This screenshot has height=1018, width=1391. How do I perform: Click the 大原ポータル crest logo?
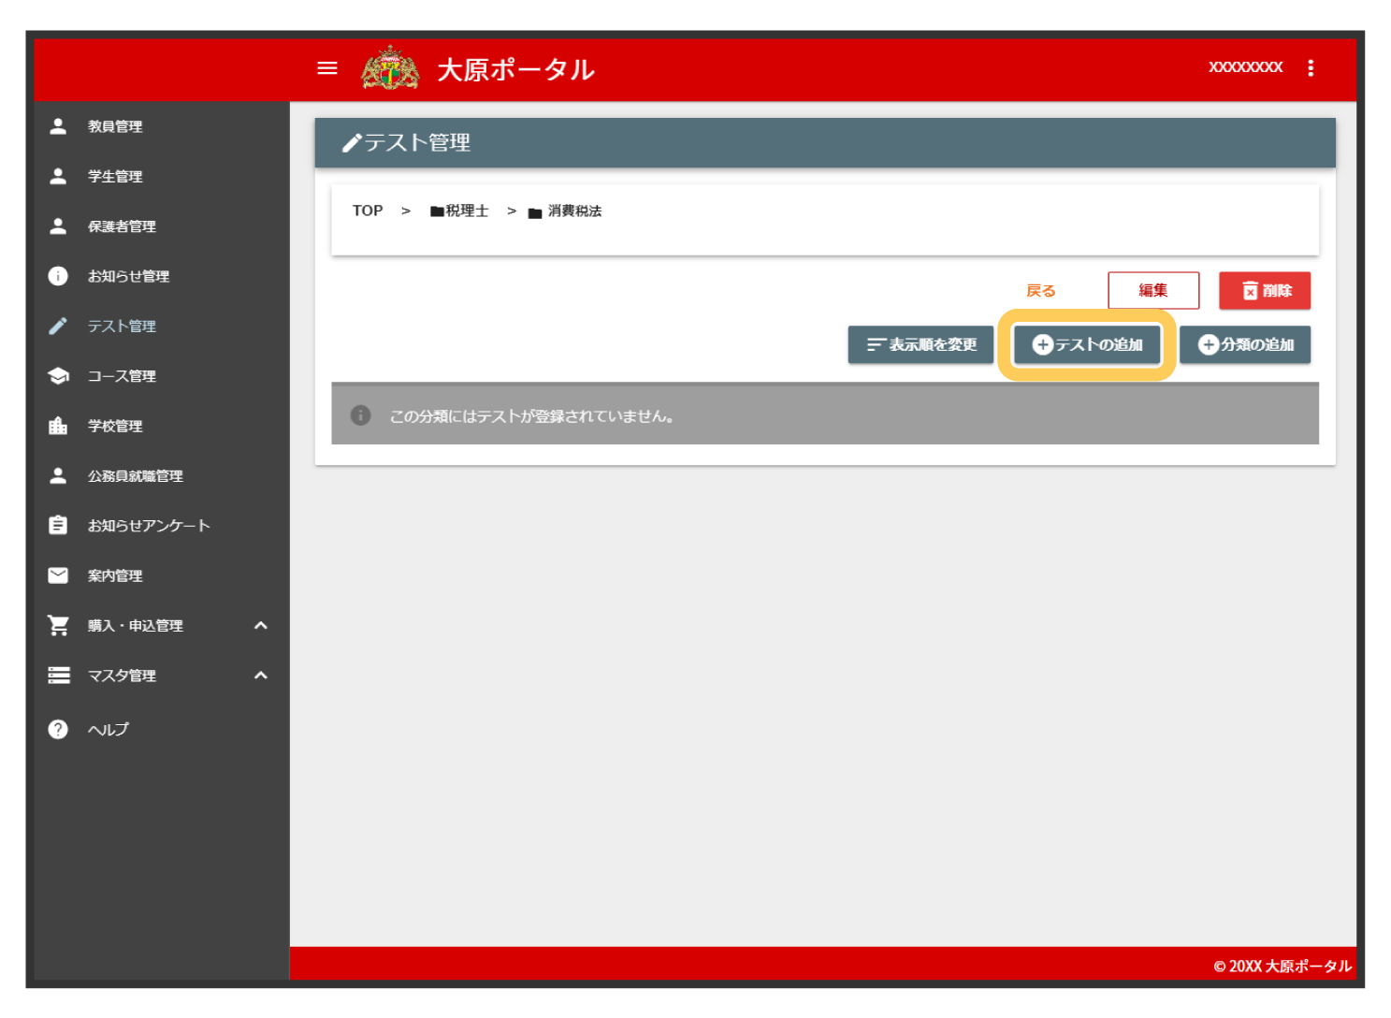(x=390, y=68)
